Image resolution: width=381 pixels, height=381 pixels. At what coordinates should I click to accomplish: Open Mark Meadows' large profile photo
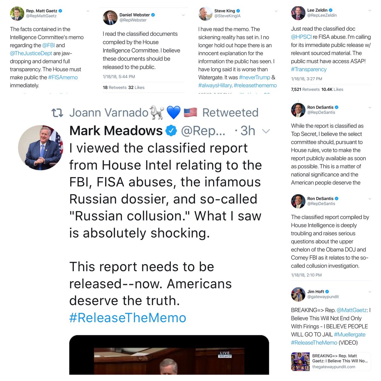[41, 147]
